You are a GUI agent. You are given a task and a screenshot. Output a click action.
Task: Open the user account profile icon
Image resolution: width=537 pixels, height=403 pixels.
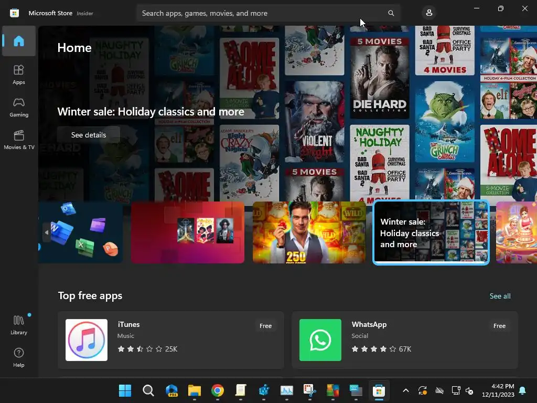(429, 13)
